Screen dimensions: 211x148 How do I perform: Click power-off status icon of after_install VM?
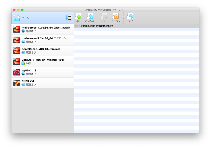[23, 31]
